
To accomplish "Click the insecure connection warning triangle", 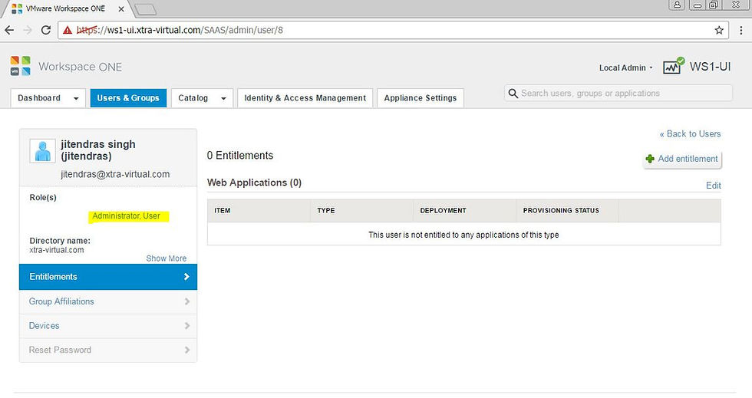I will point(68,30).
